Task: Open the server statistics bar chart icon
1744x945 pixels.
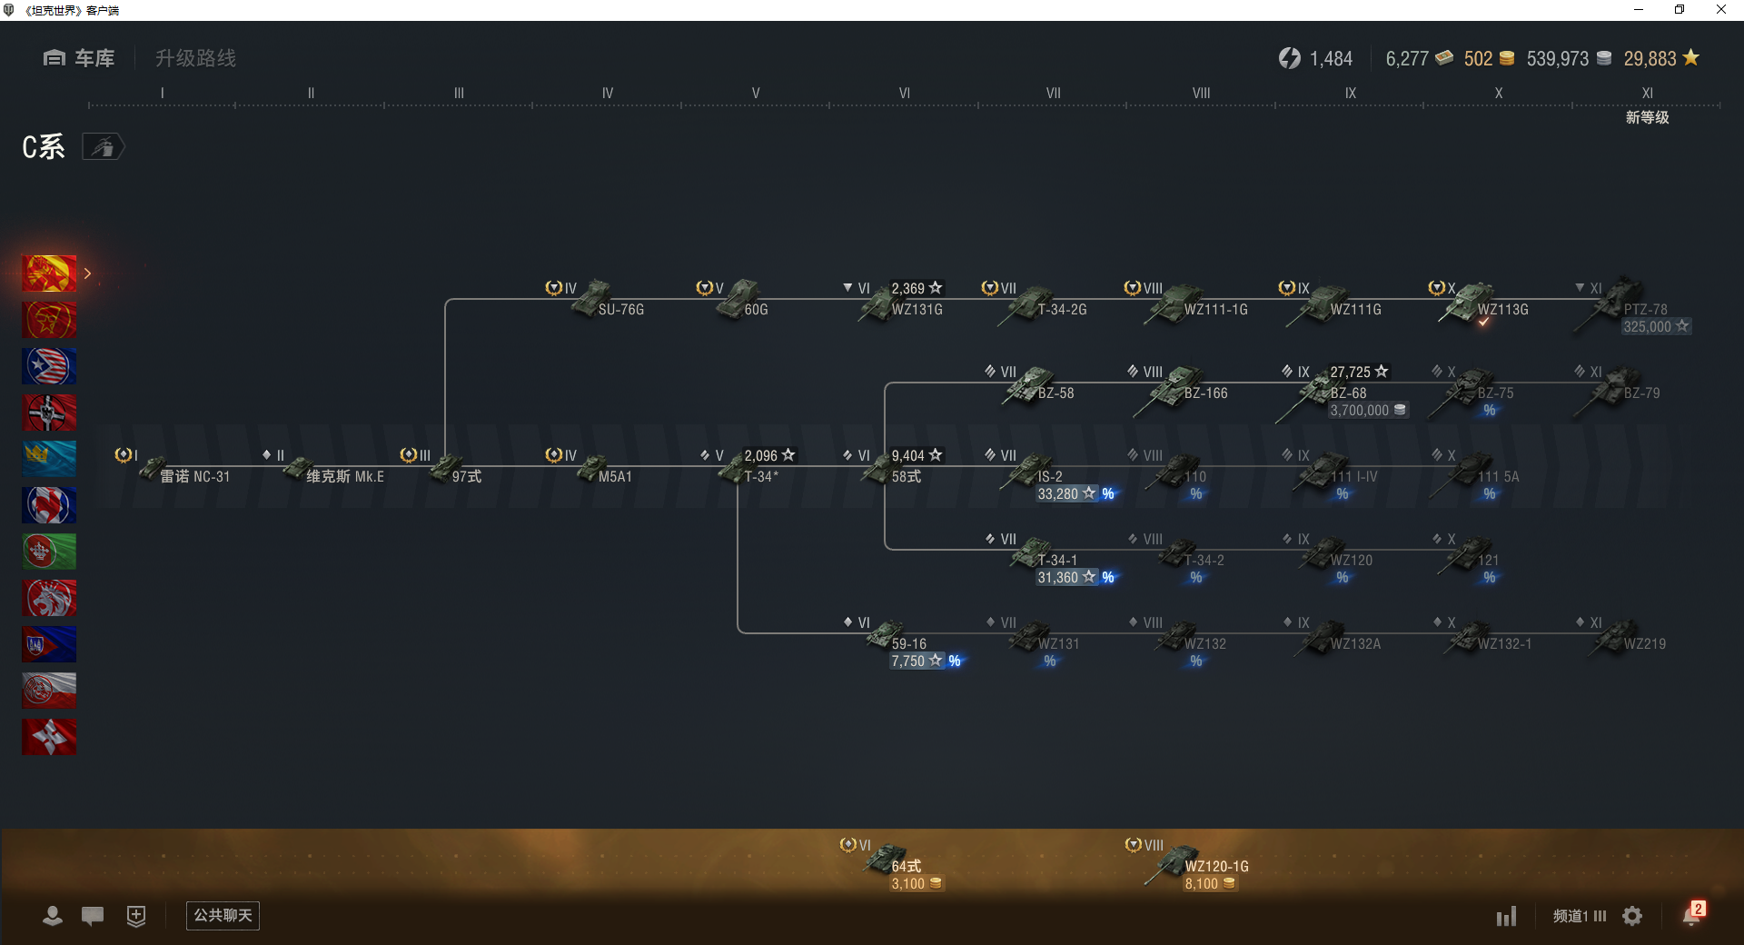Action: point(1506,916)
